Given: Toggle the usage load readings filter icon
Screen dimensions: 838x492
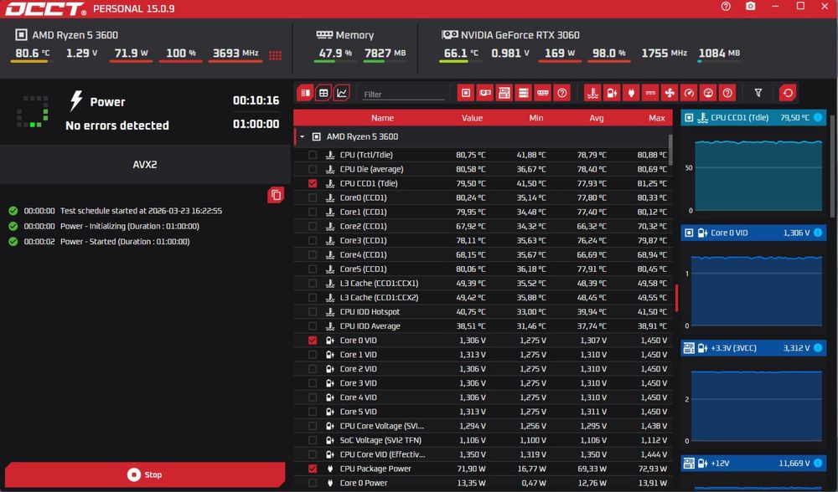Looking at the screenshot, I should point(708,93).
